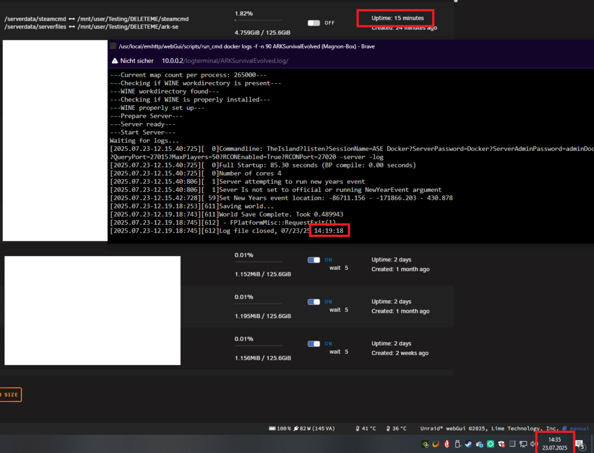The image size is (594, 453).
Task: Disable autostart on the 1.195MiB container
Action: tap(314, 302)
